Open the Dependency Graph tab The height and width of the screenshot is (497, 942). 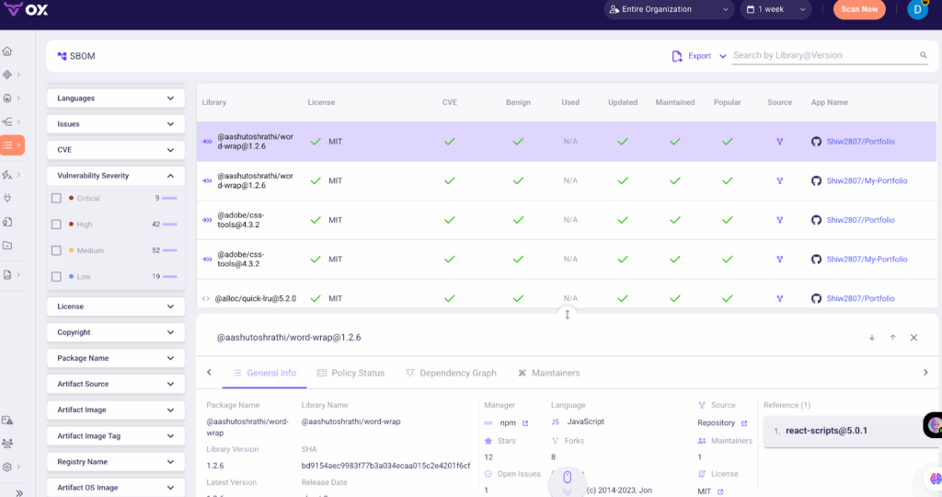pos(451,373)
